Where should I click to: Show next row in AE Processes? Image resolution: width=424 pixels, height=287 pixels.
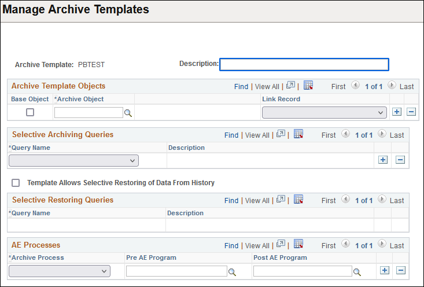382,244
